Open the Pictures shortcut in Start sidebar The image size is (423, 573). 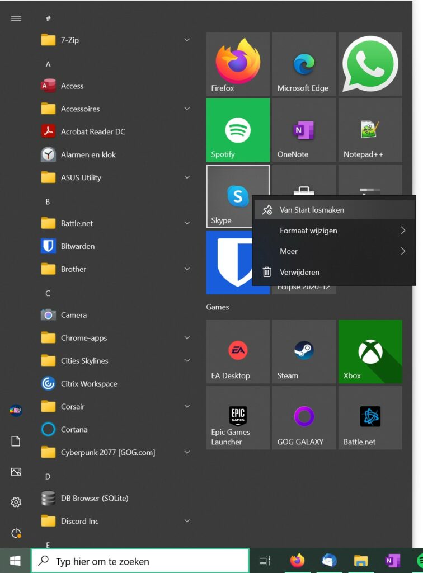[16, 472]
